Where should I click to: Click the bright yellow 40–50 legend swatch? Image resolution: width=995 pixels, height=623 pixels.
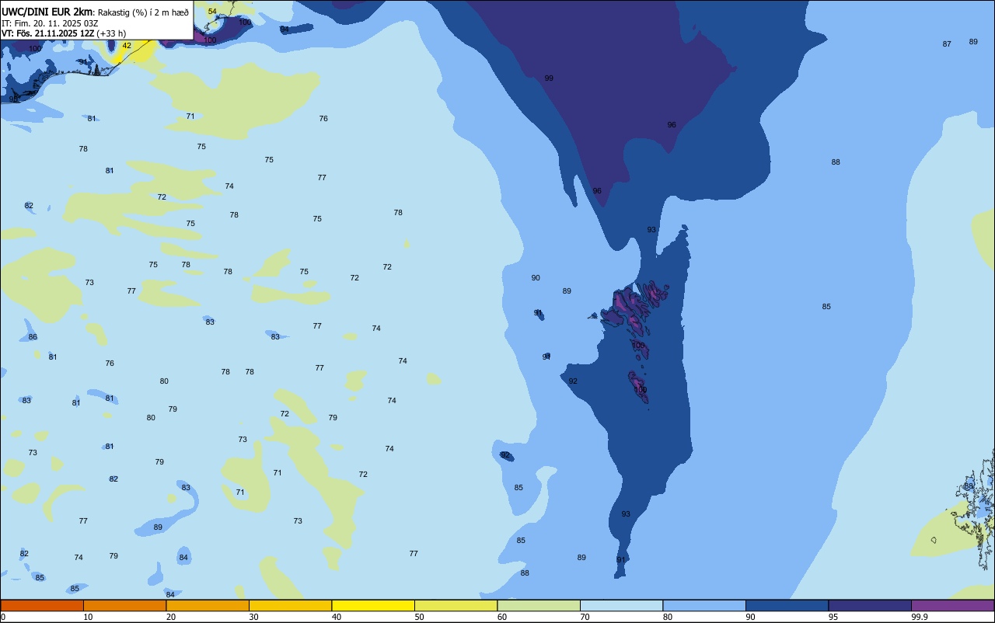(x=373, y=605)
